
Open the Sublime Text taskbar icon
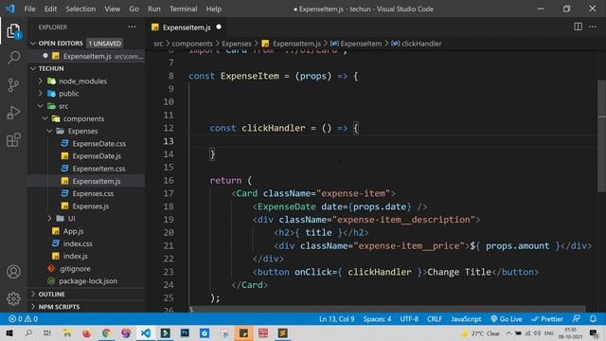point(283,332)
